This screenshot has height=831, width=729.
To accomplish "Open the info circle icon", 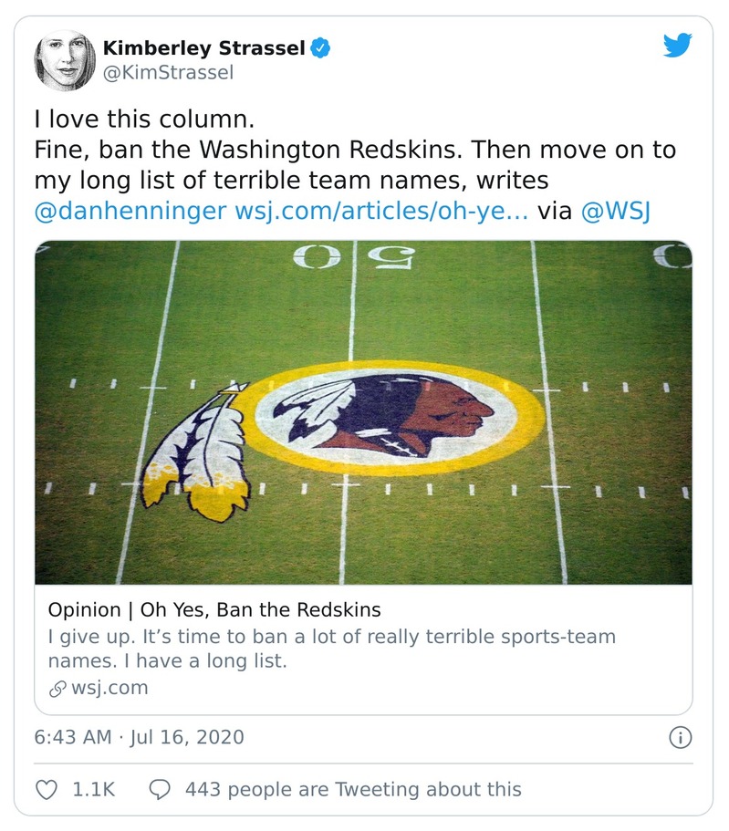I will click(x=680, y=737).
